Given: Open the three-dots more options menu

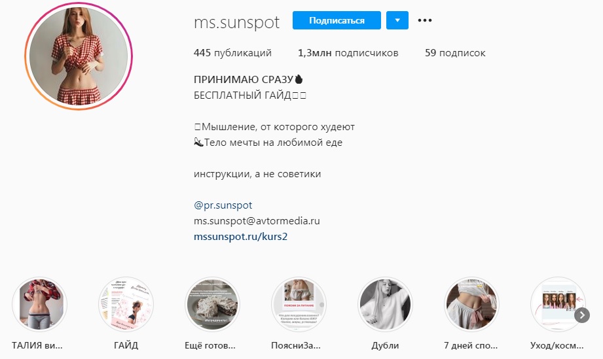Looking at the screenshot, I should coord(424,20).
